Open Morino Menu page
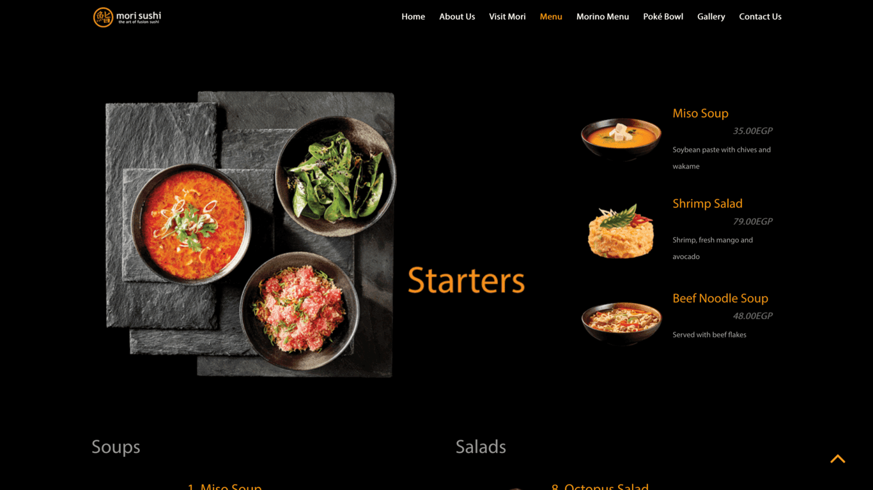Image resolution: width=873 pixels, height=490 pixels. [603, 17]
